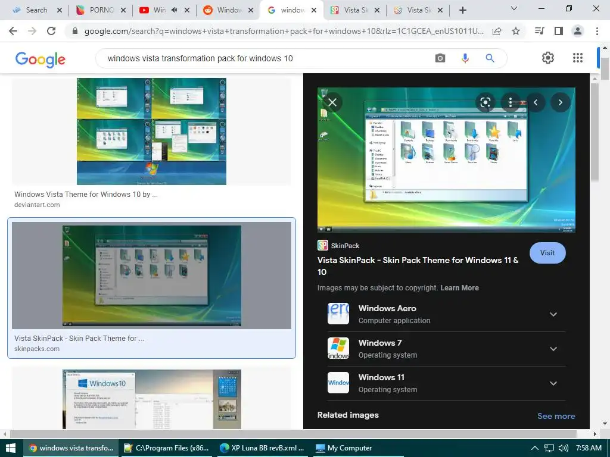Toggle the browser side panel

pos(559,31)
